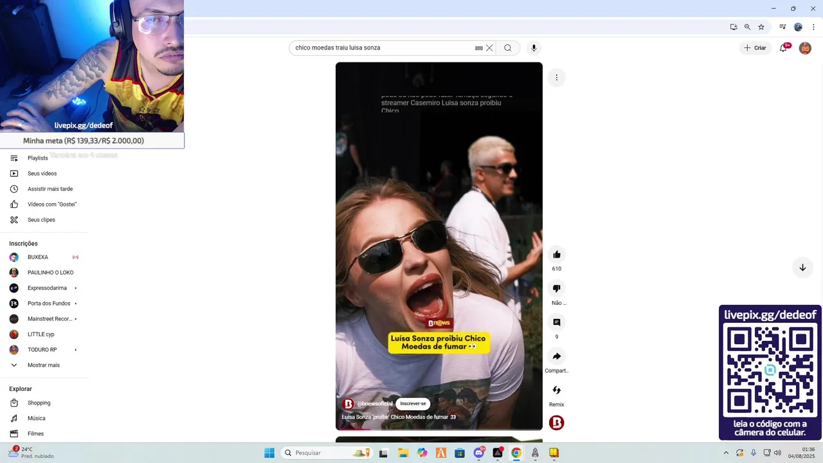
Task: Open Chrome from taskbar
Action: tap(516, 453)
